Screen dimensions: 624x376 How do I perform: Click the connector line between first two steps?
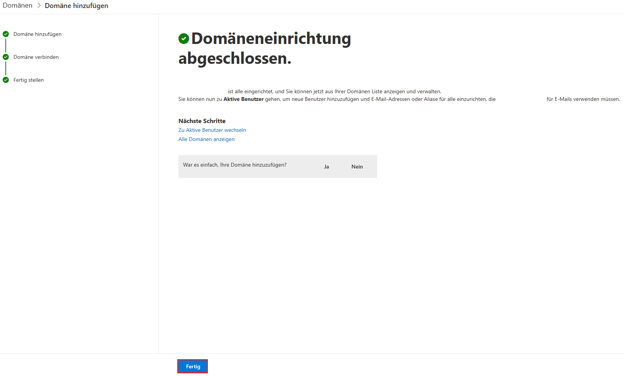pyautogui.click(x=6, y=45)
